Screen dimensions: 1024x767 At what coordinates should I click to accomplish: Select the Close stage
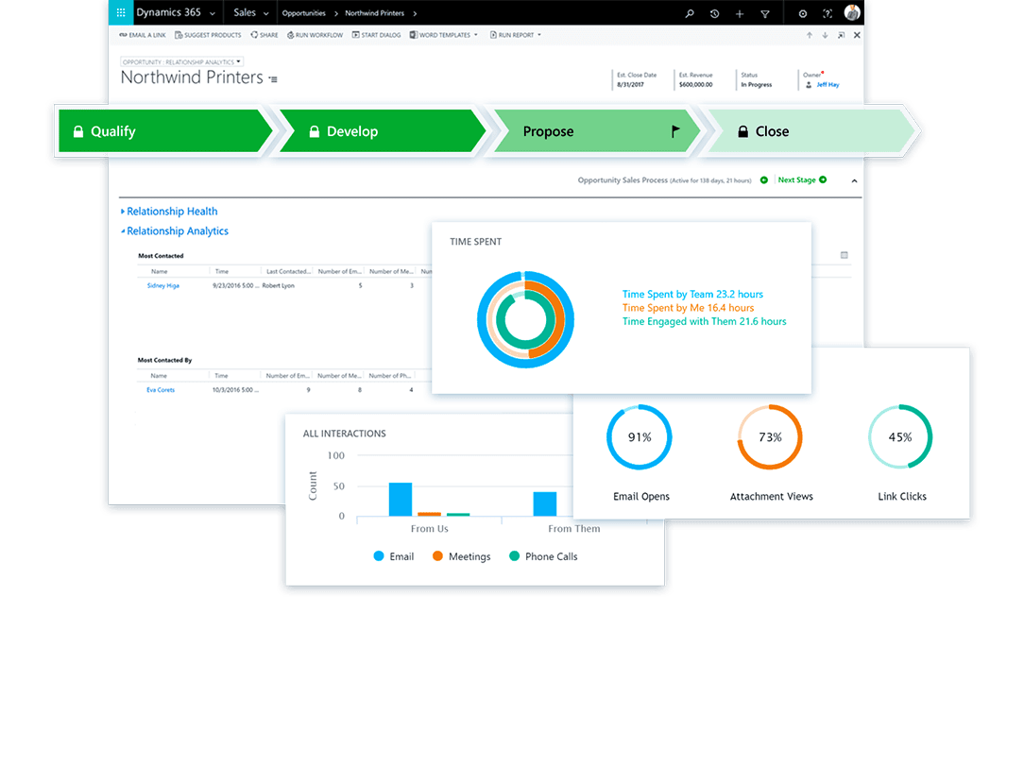click(x=810, y=131)
